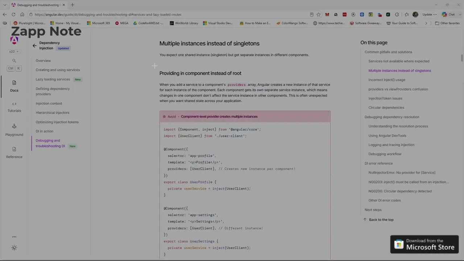This screenshot has height=261, width=464.
Task: Reload the page with refresh icon
Action: 13,14
